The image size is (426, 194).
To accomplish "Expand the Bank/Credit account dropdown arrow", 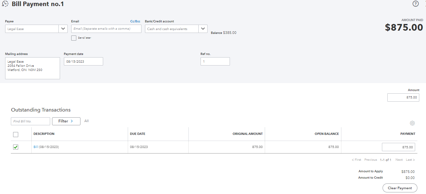I will [x=203, y=29].
